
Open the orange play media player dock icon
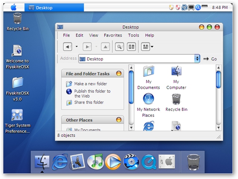point(113,161)
